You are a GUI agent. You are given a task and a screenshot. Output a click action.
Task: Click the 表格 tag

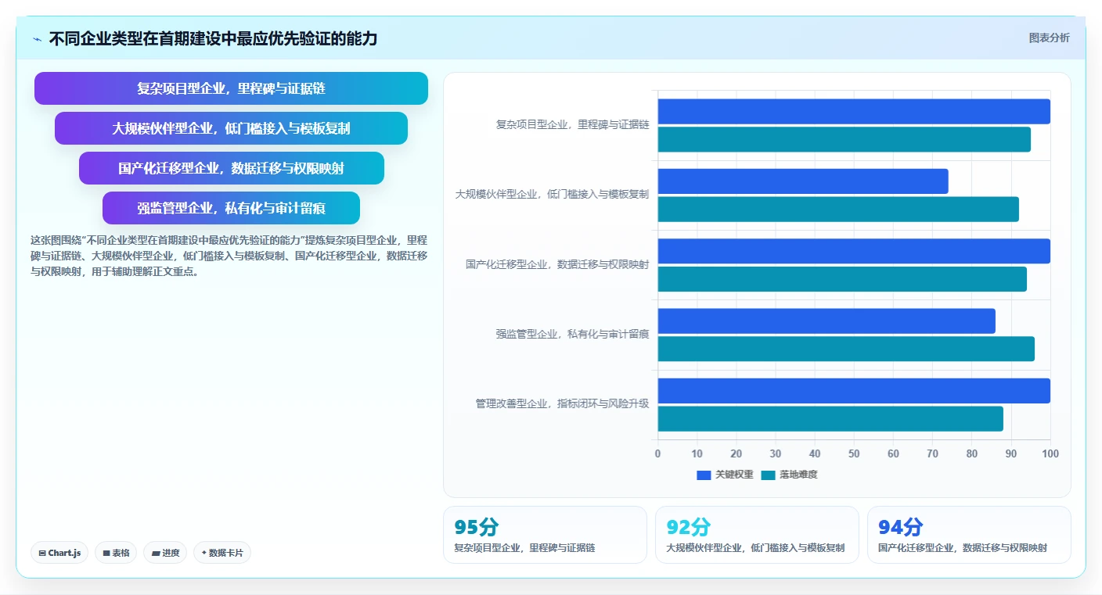tap(116, 553)
